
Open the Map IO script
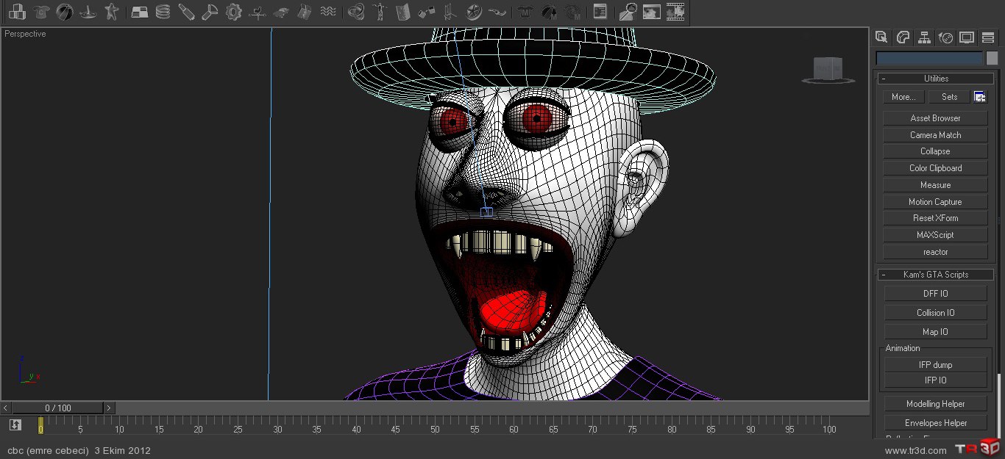935,332
